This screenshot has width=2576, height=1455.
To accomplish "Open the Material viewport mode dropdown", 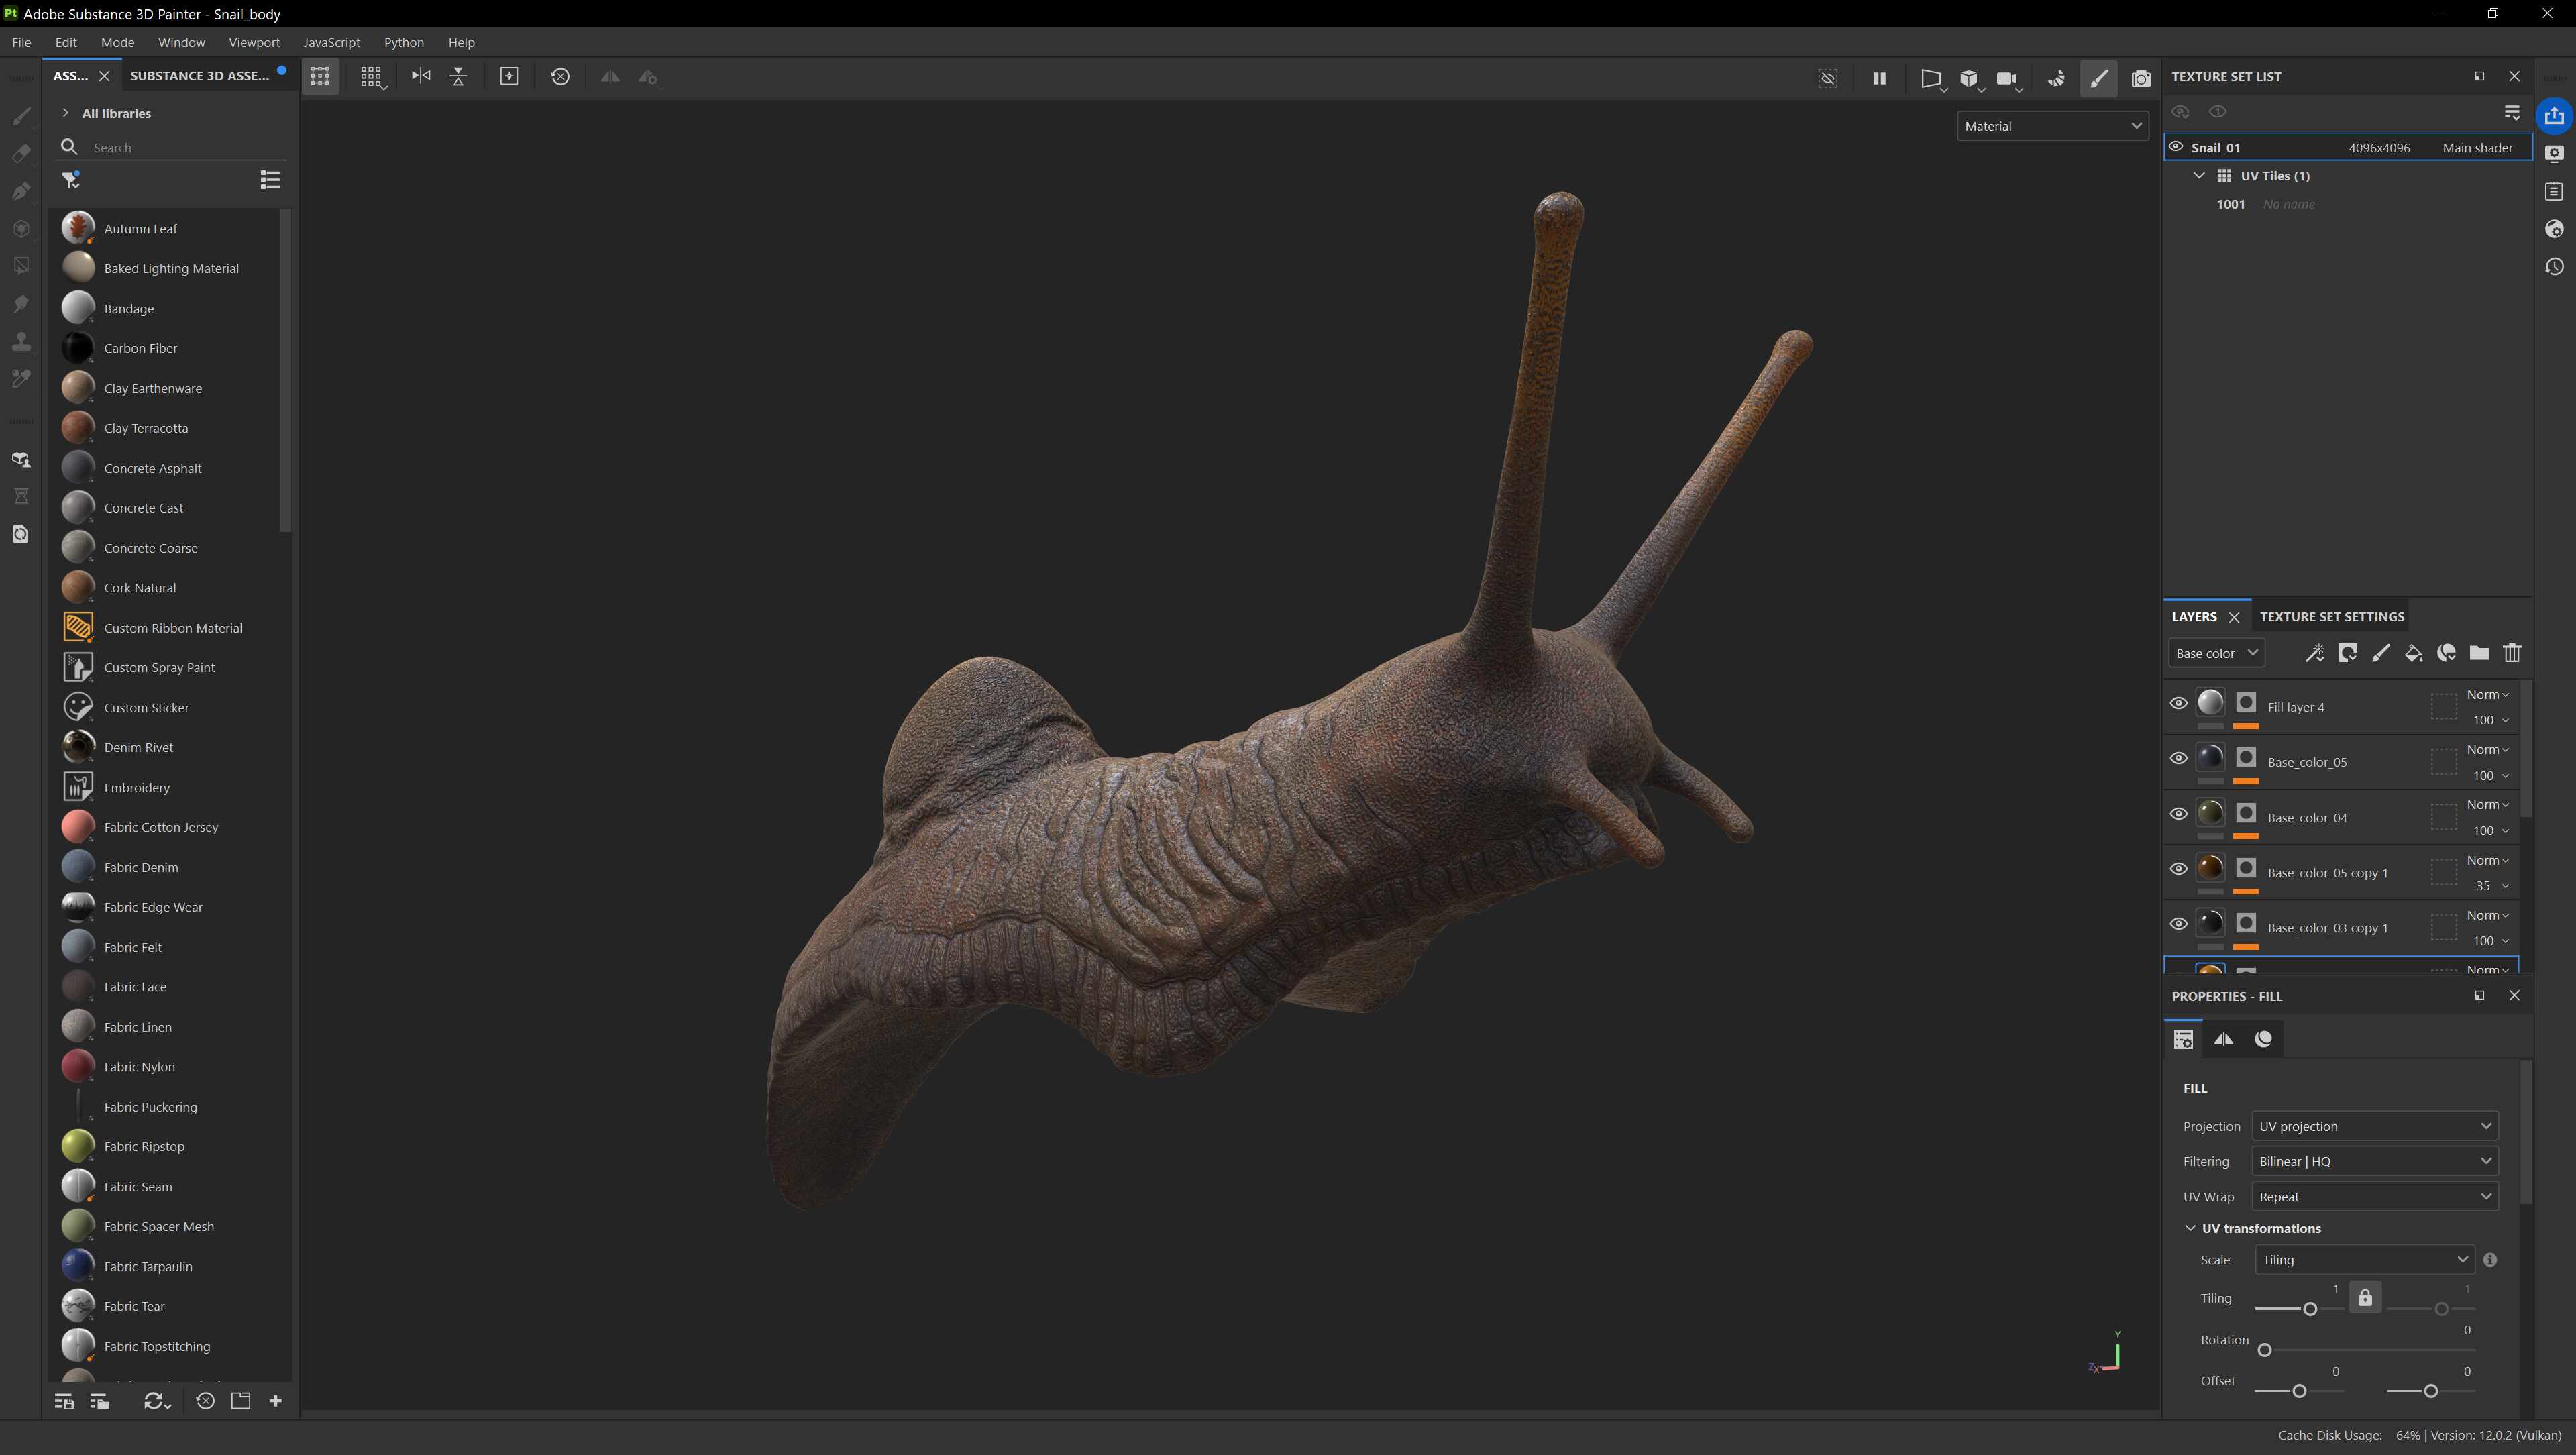I will 2052,126.
